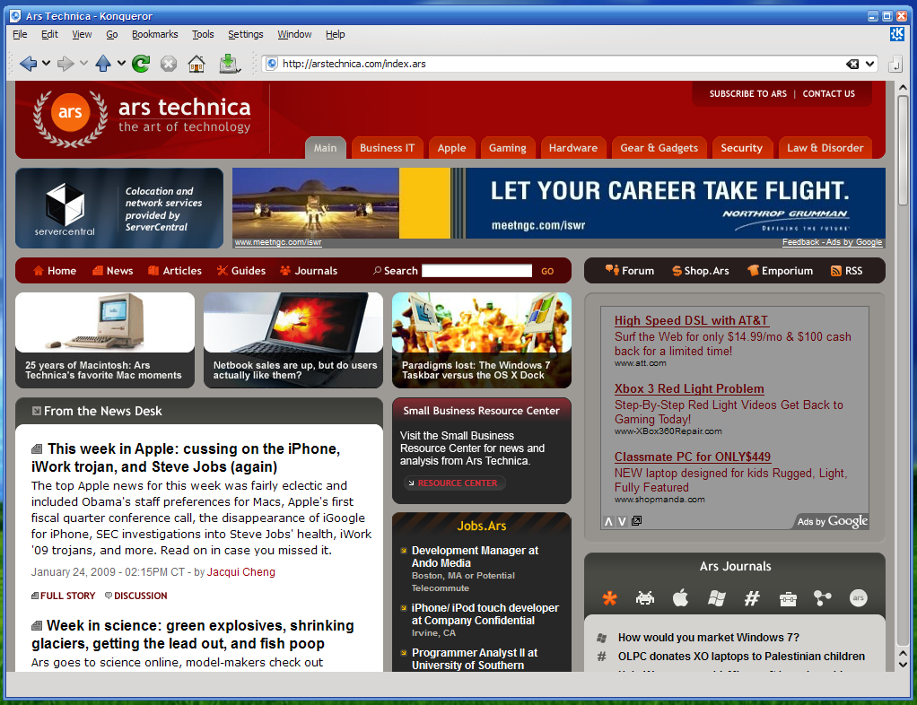Open the Emporium link
The width and height of the screenshot is (917, 705).
point(780,271)
